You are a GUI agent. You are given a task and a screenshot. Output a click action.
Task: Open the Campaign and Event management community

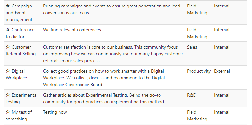[19, 13]
